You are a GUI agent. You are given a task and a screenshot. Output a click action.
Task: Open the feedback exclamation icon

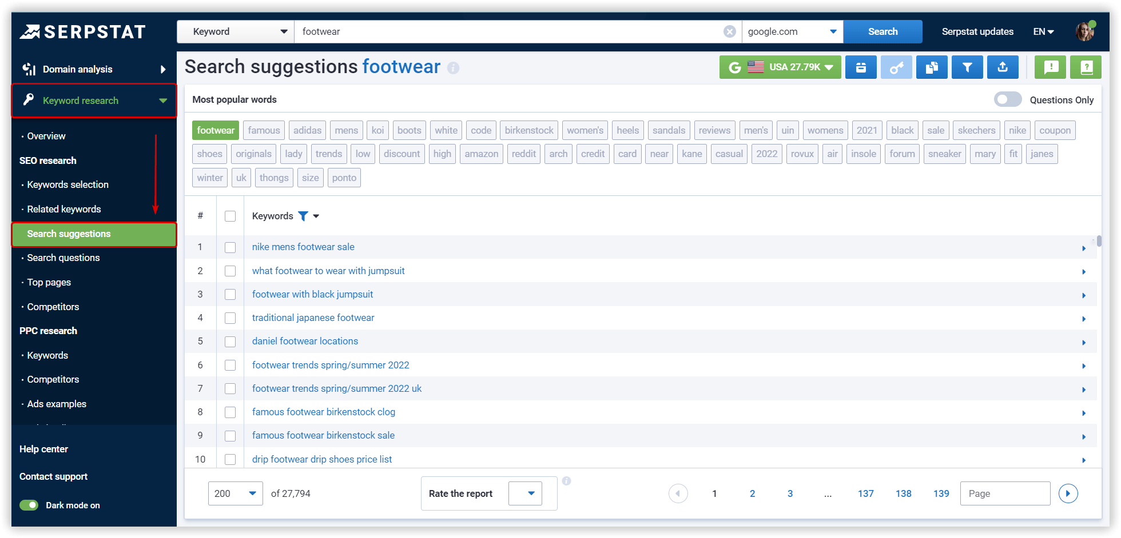pos(1050,67)
